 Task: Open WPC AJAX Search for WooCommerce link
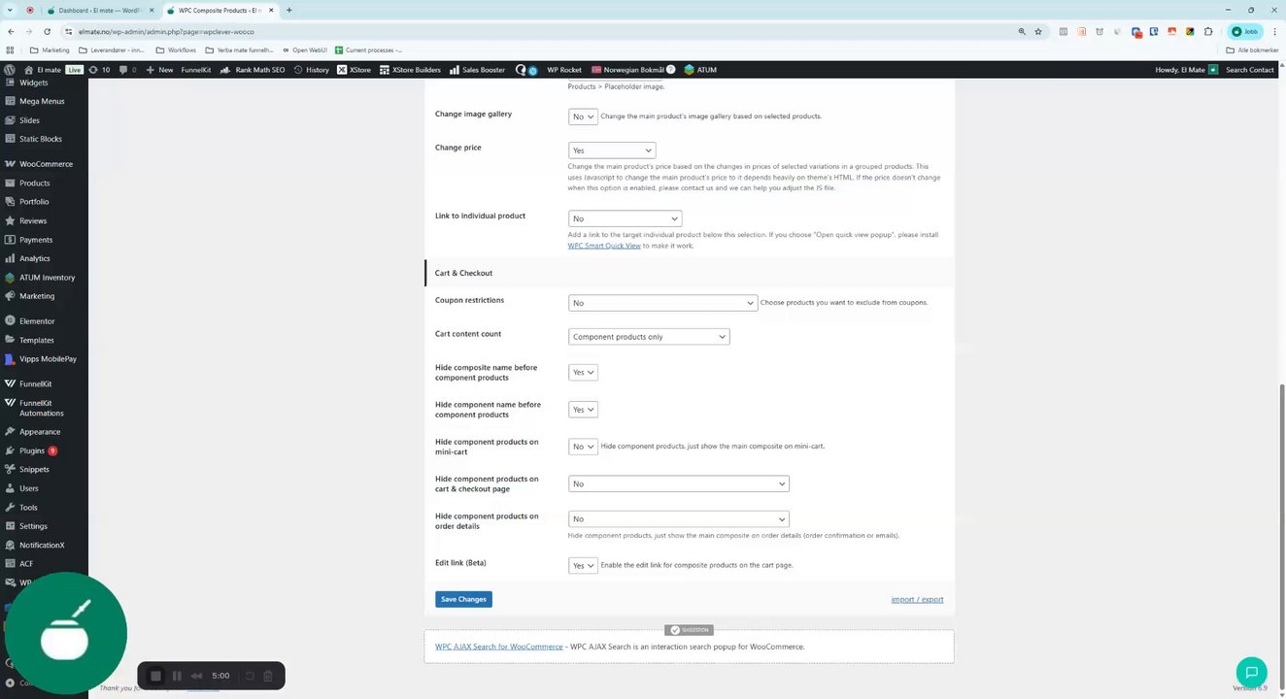[499, 647]
